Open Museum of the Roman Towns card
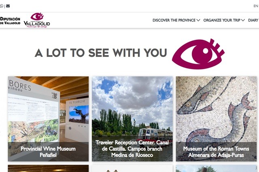 tap(216, 119)
